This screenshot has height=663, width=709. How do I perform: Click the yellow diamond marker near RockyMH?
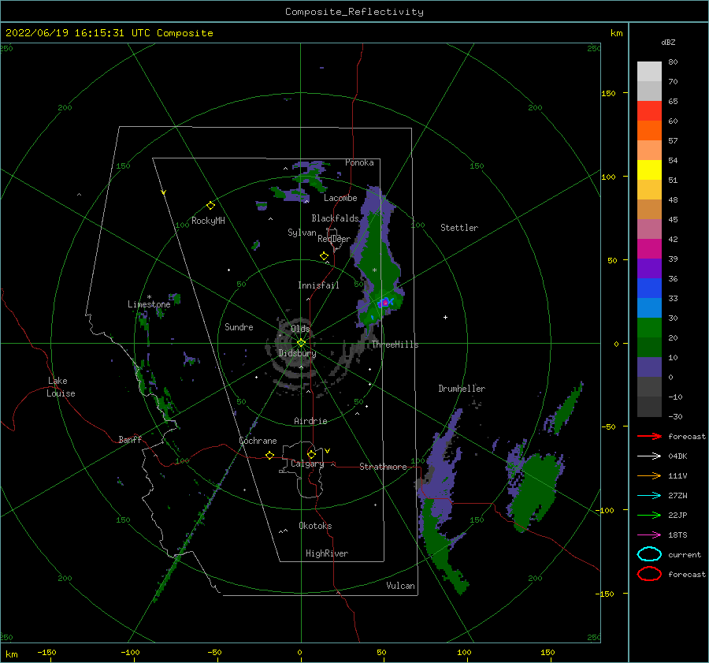[210, 206]
